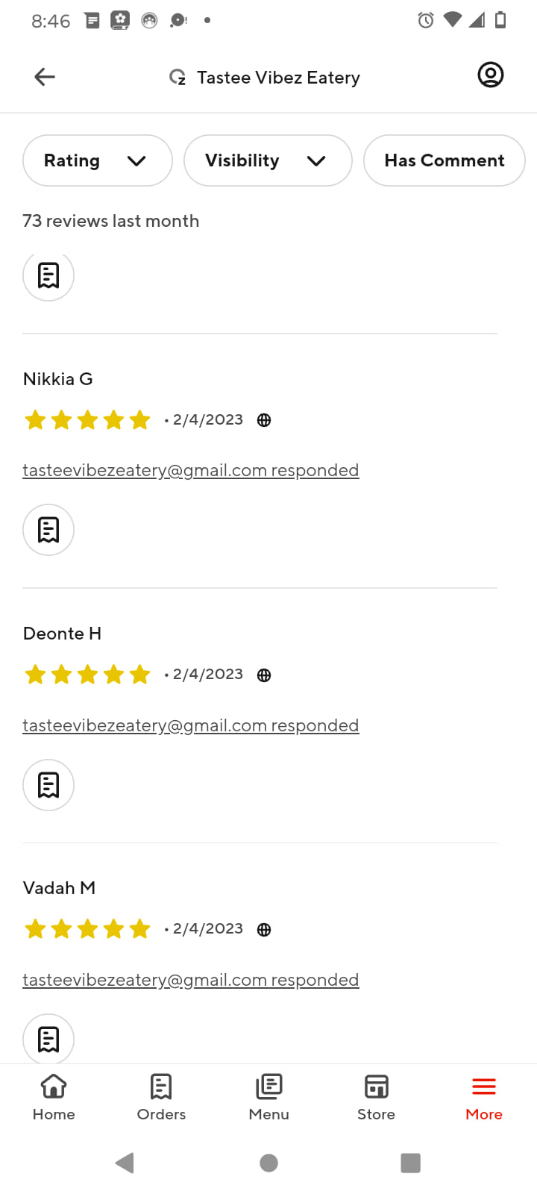537x1194 pixels.
Task: Toggle the Has Comment filter chip
Action: point(445,160)
